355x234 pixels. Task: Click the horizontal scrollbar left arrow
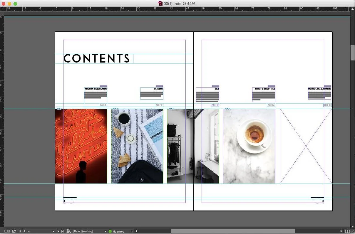point(136,231)
